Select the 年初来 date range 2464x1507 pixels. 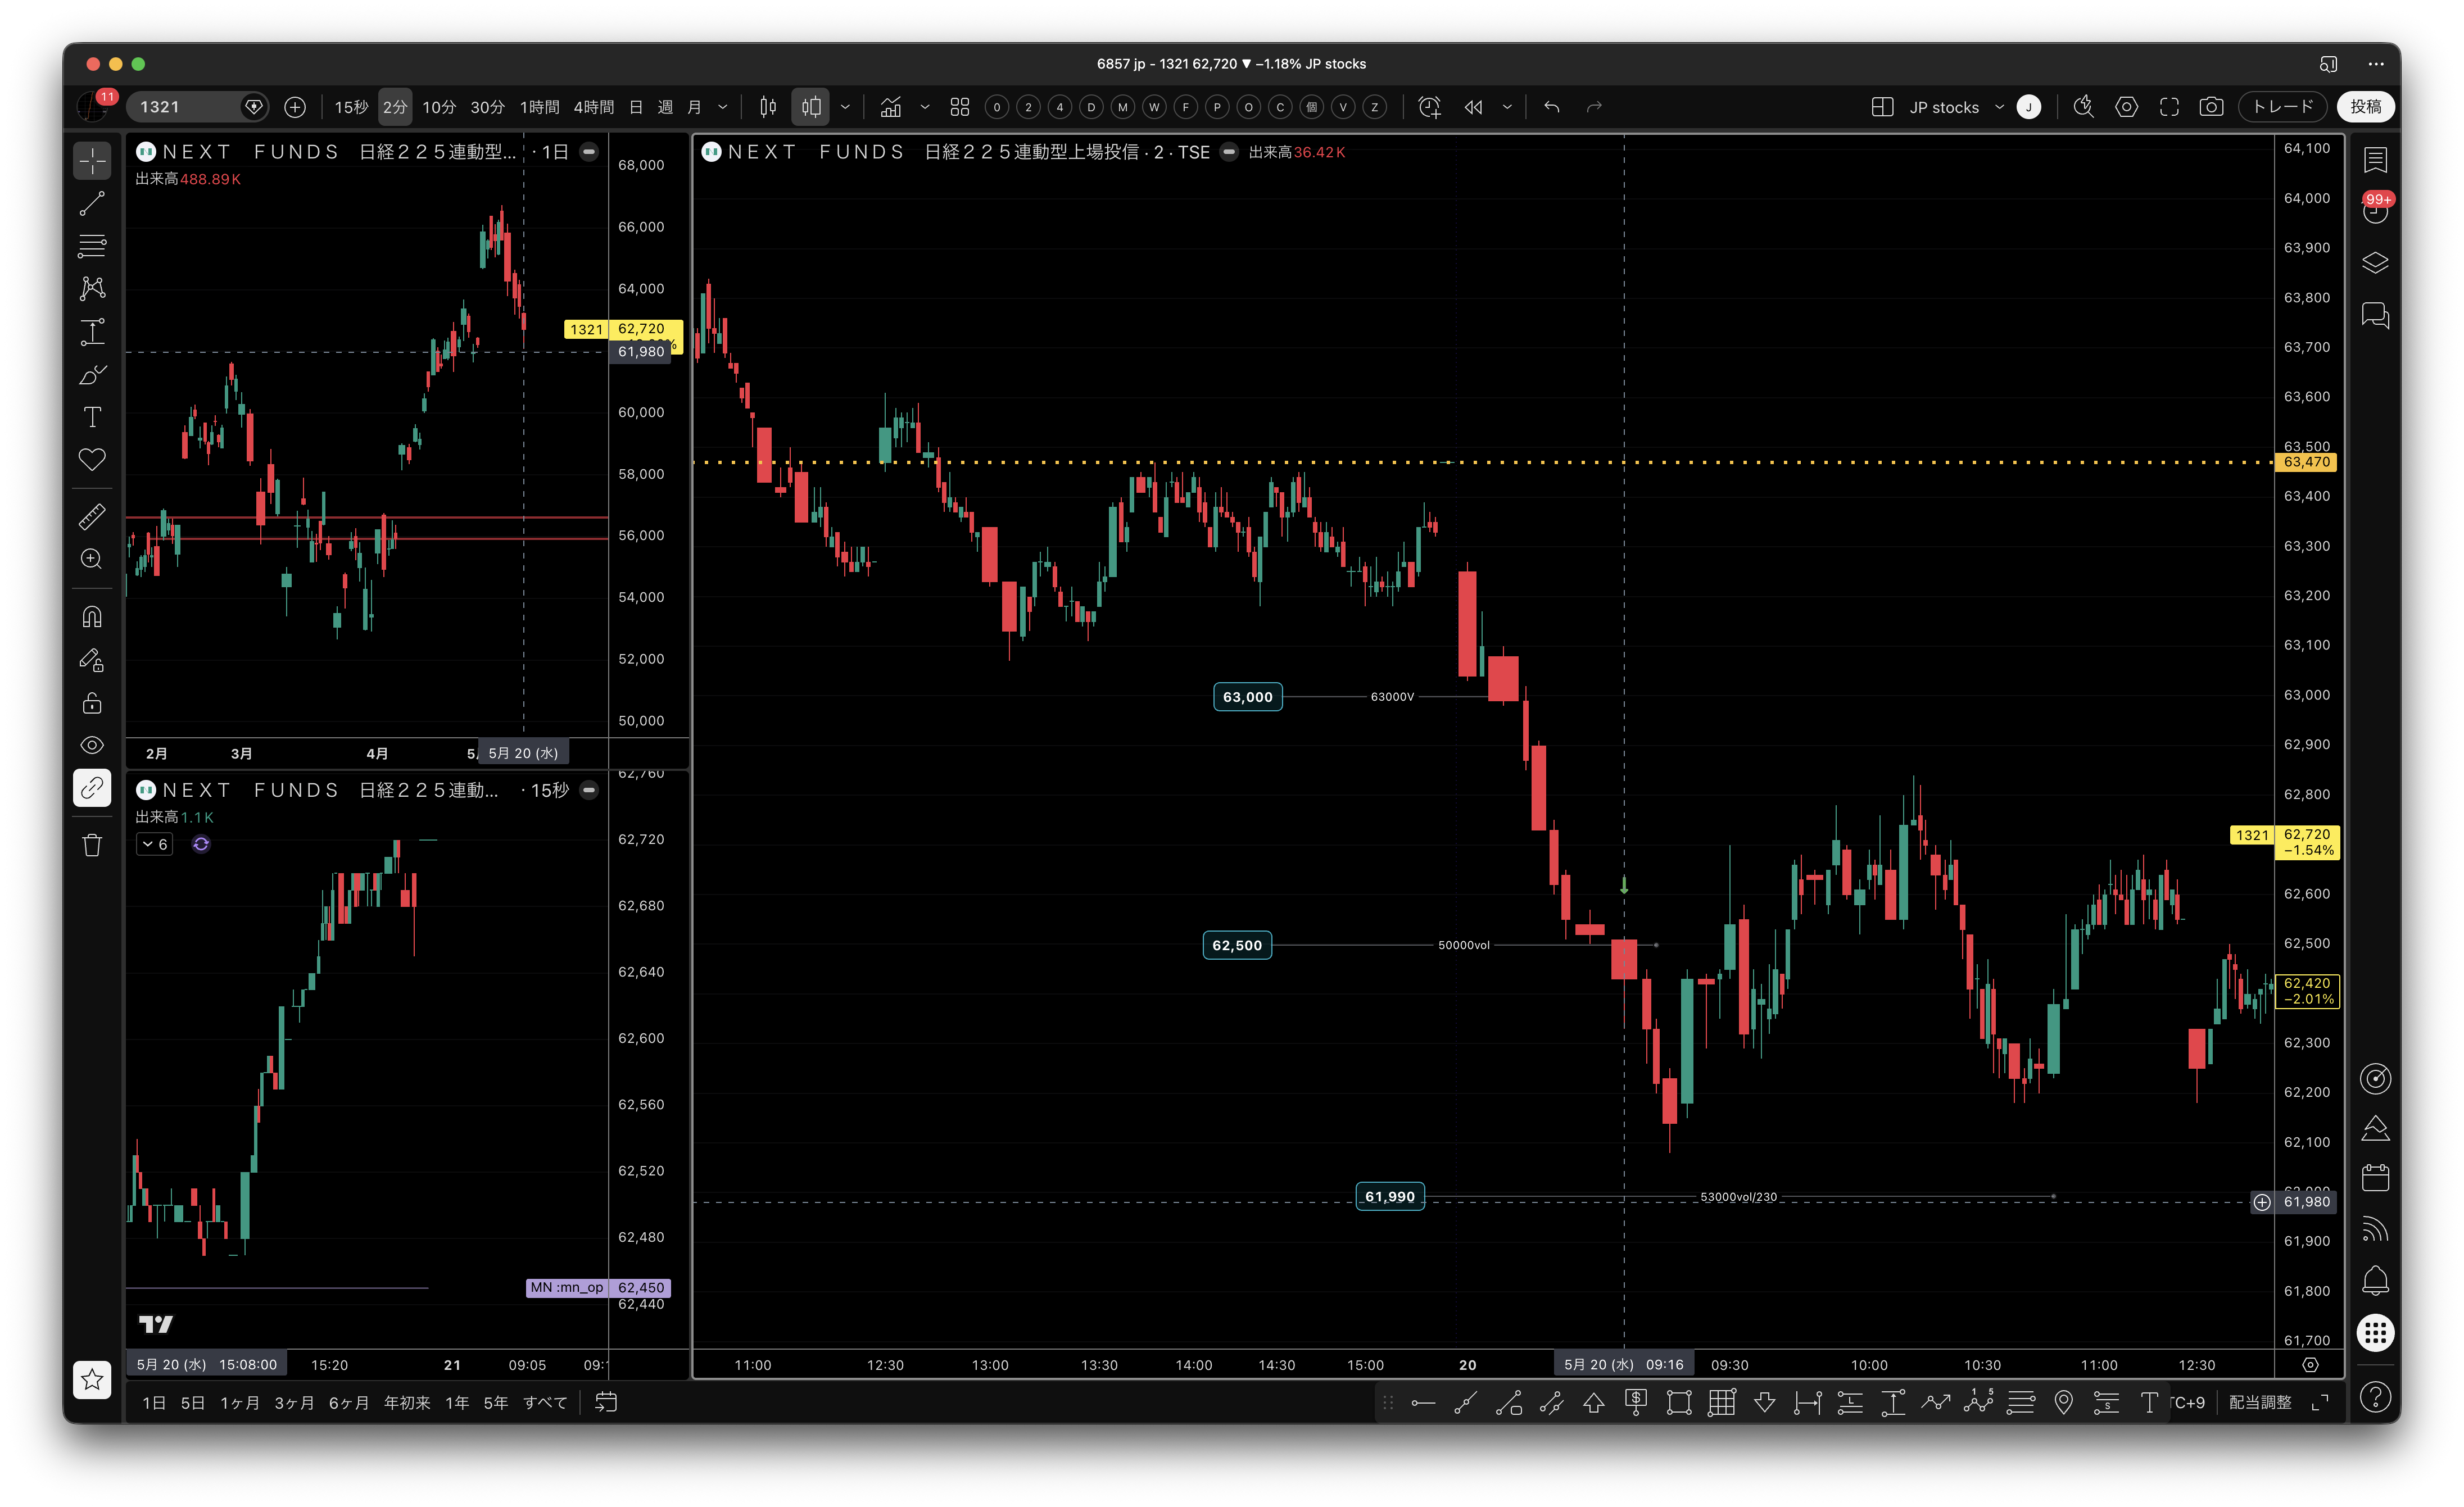pos(407,1403)
